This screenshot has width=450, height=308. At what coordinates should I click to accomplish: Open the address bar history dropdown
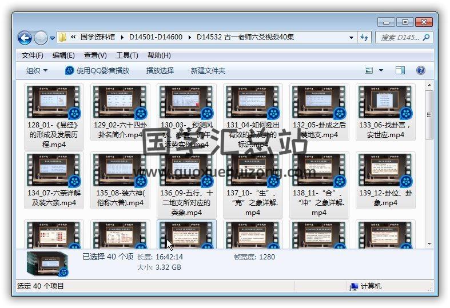click(x=351, y=38)
